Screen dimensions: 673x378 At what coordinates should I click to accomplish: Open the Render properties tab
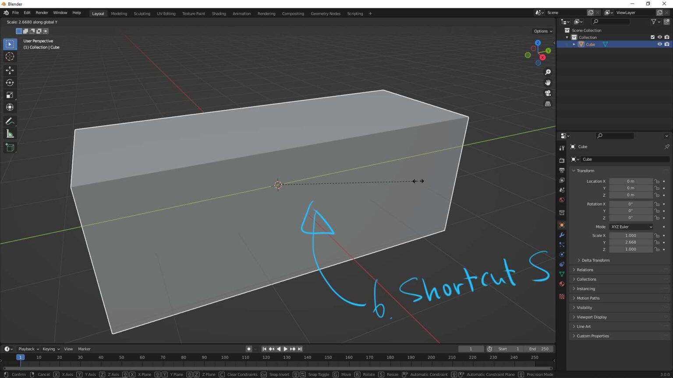click(x=562, y=161)
